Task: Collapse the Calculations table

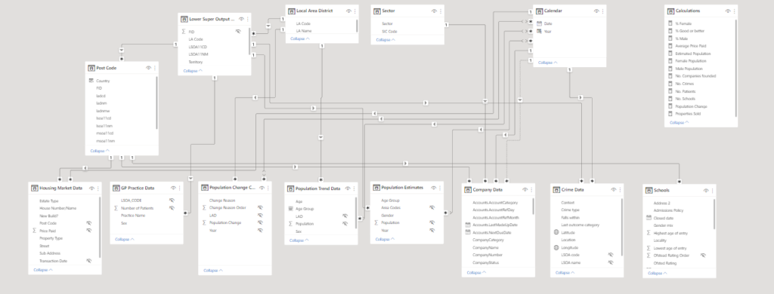Action: coord(680,123)
